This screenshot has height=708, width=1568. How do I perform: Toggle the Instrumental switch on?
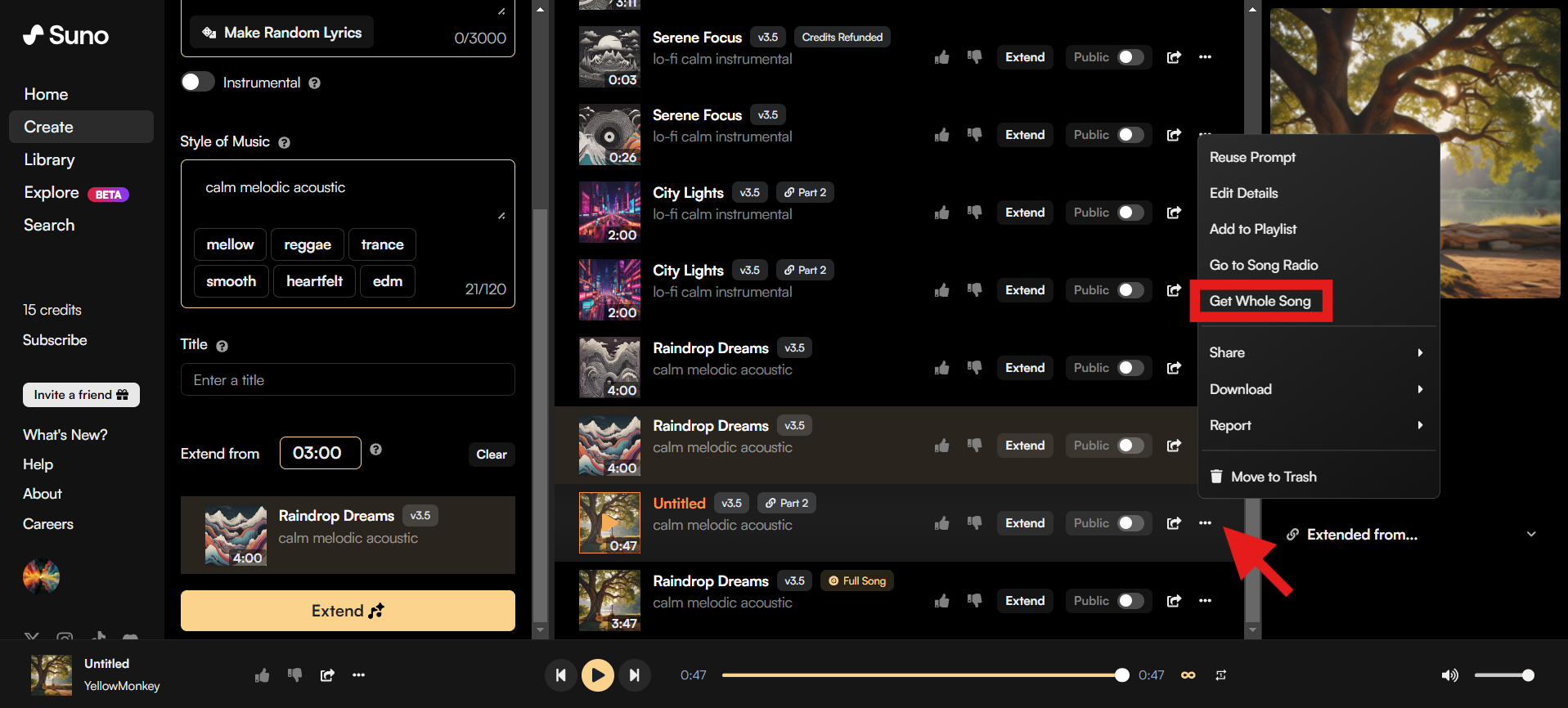[x=197, y=83]
